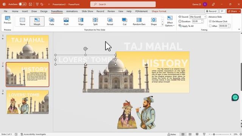Apply the Random Bars transition
The height and width of the screenshot is (136, 242).
pos(139,21)
